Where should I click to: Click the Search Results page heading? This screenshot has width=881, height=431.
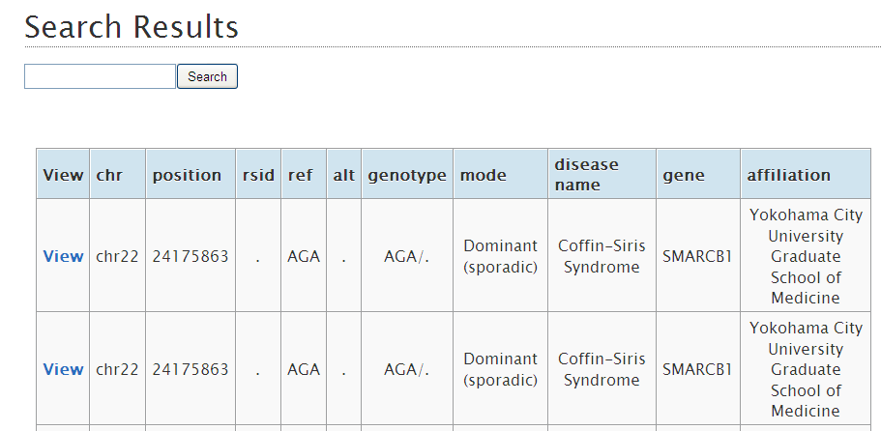pyautogui.click(x=132, y=27)
